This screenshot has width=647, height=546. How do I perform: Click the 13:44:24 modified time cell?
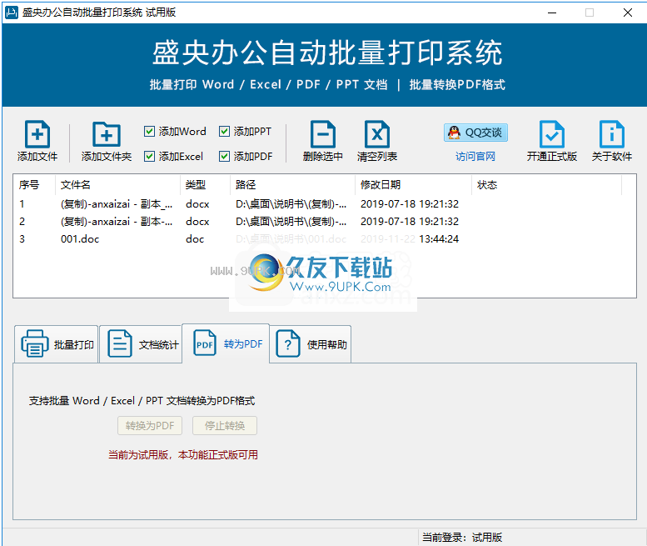coord(439,239)
